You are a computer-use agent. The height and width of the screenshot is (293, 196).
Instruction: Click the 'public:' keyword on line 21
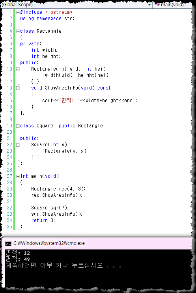[x=29, y=138]
